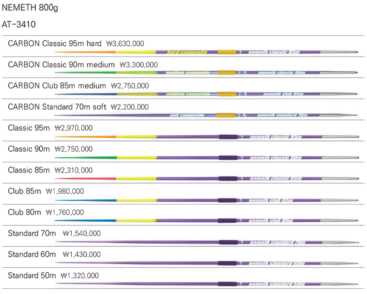
Task: Open the Standard 60m product label
Action: click(32, 255)
